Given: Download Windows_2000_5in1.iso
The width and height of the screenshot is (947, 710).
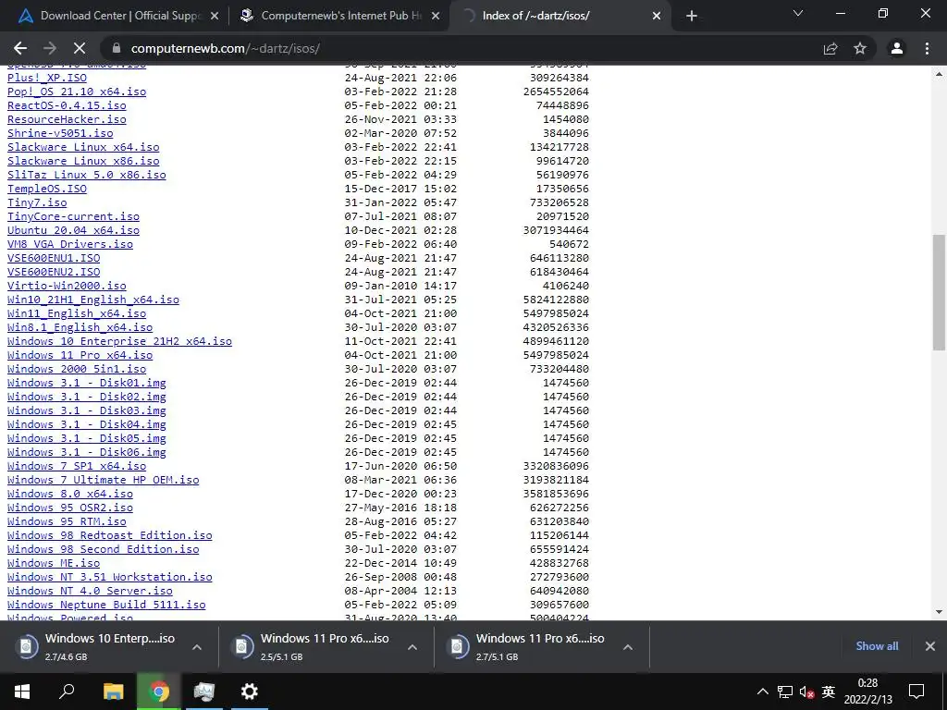Looking at the screenshot, I should tap(77, 370).
